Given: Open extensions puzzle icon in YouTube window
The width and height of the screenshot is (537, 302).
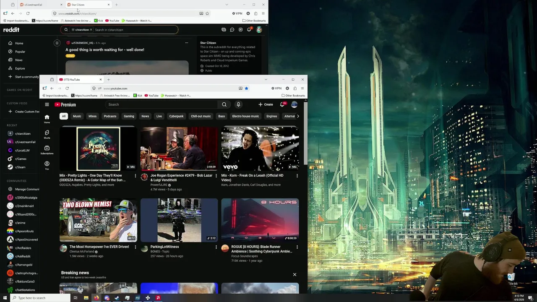Looking at the screenshot, I should pyautogui.click(x=295, y=88).
